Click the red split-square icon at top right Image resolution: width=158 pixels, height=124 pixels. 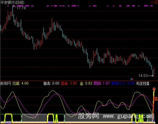156,2
